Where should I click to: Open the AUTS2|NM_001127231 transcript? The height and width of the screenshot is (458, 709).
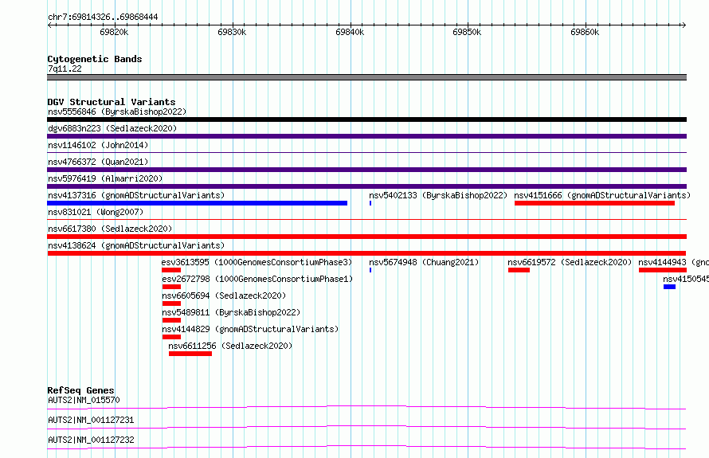pos(91,420)
